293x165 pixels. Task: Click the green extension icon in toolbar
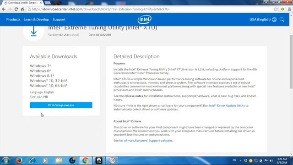click(x=282, y=9)
